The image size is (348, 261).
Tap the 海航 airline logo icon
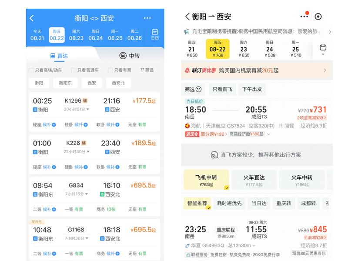point(187,126)
